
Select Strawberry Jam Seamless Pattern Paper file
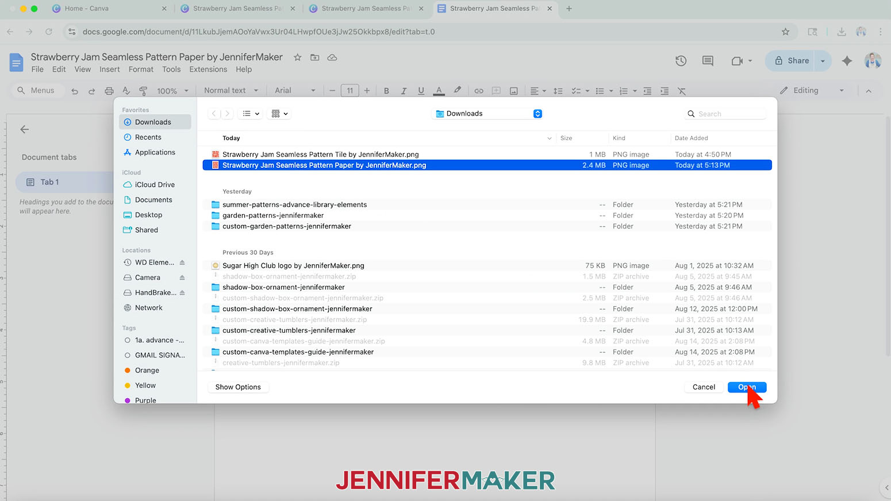[x=487, y=165]
